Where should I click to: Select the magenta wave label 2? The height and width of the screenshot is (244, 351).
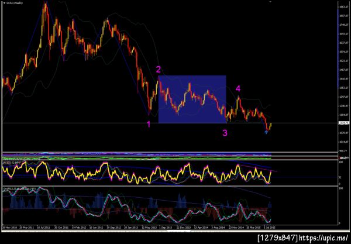pos(159,70)
